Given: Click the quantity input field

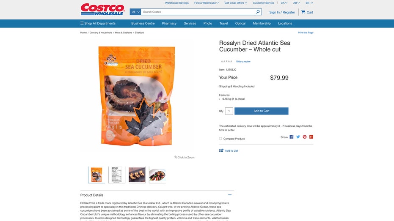Looking at the screenshot, I should pos(229,111).
